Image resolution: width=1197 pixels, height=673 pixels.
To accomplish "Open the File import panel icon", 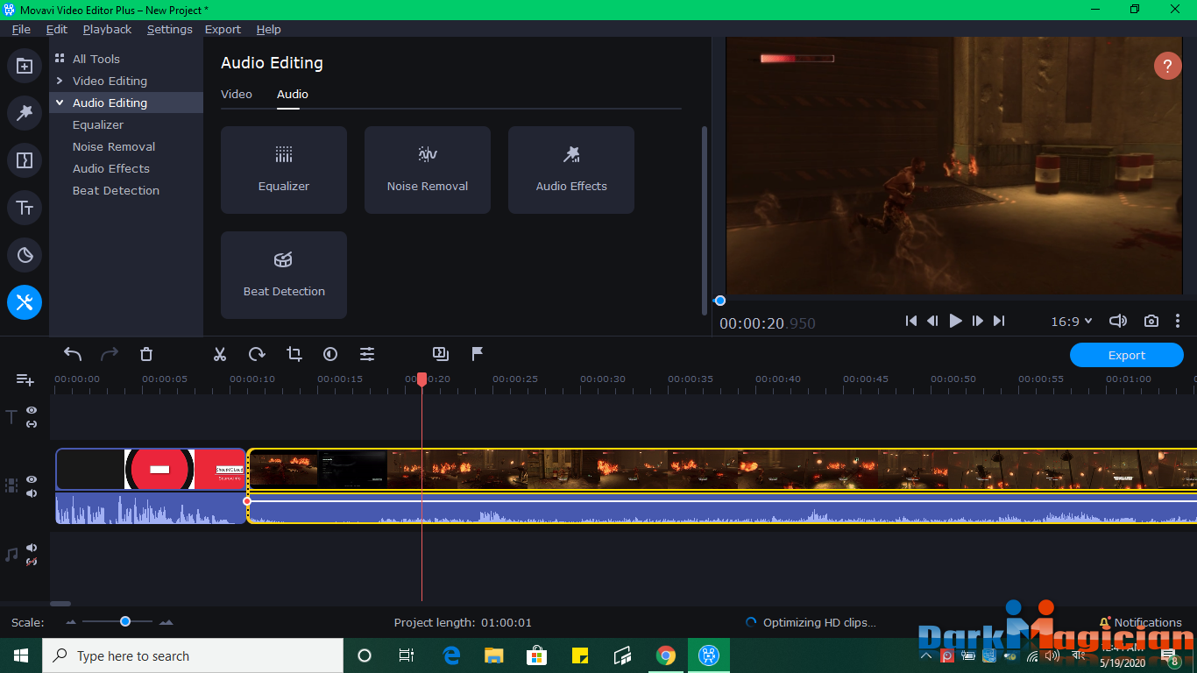I will click(x=25, y=66).
